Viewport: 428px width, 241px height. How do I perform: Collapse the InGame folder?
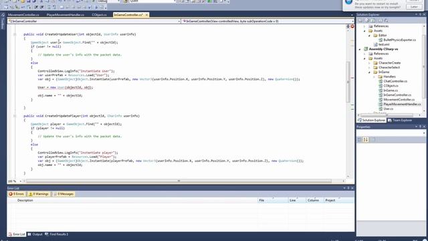369,72
